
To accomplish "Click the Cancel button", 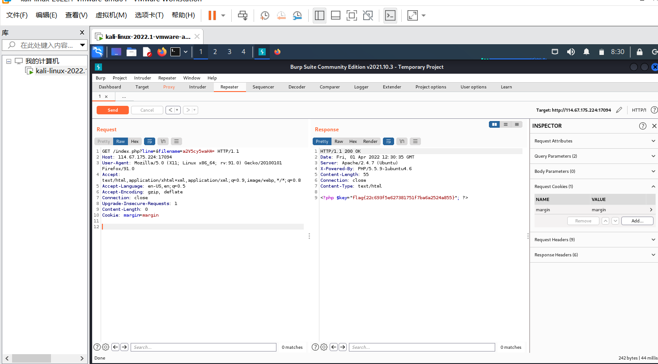I will pyautogui.click(x=147, y=110).
